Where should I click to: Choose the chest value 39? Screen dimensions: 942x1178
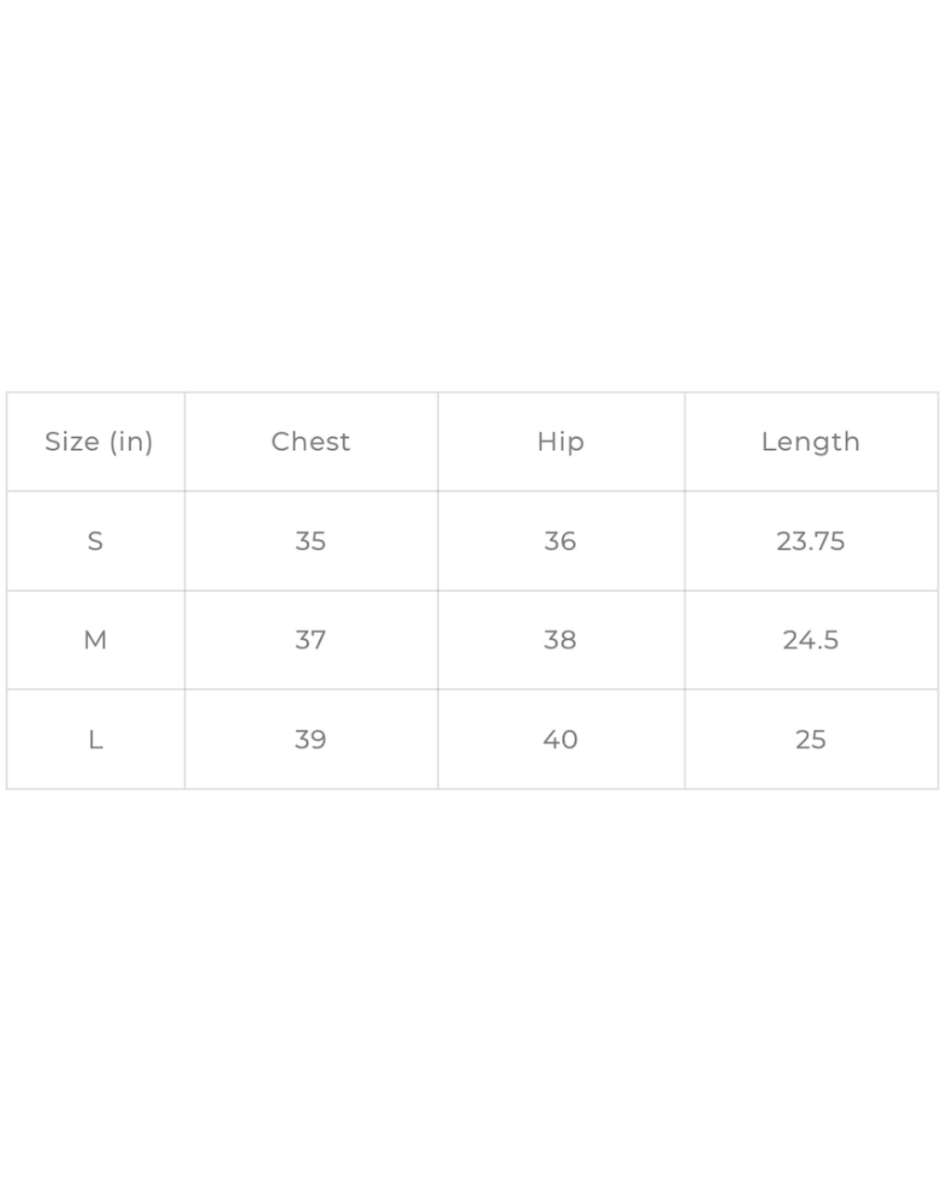point(311,740)
